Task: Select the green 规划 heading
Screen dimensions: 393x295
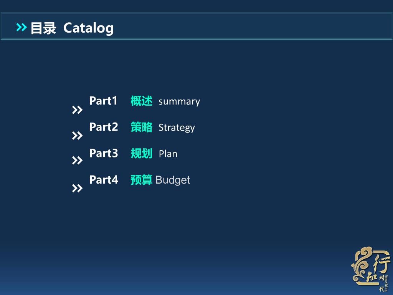Action: pos(142,153)
